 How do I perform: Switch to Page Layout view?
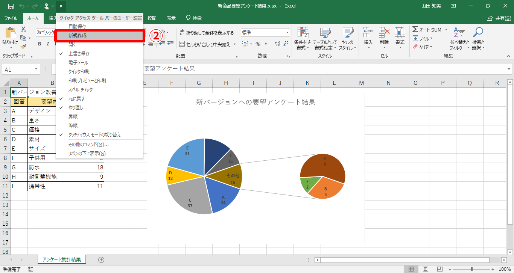pyautogui.click(x=425, y=269)
